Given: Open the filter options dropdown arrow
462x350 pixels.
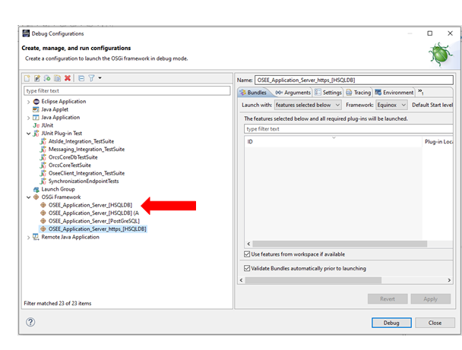Looking at the screenshot, I should (x=100, y=78).
